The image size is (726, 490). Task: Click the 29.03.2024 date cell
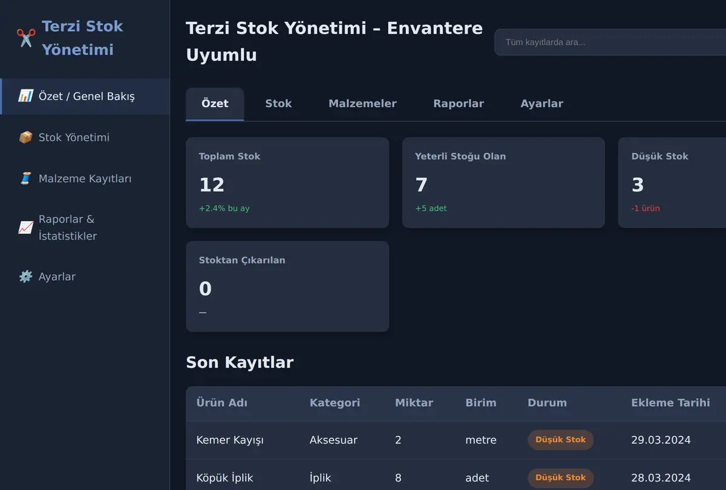pos(661,440)
